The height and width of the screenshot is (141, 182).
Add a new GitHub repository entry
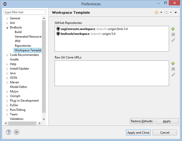173,29
